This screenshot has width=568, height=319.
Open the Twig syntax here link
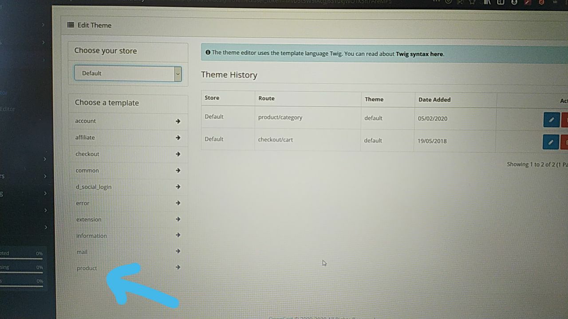[x=419, y=54]
